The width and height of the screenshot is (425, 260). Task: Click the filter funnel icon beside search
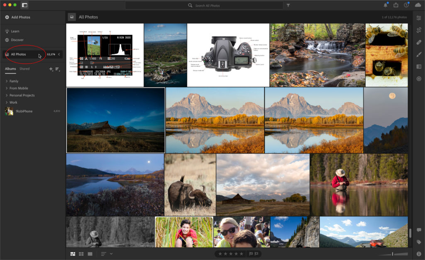pos(288,5)
